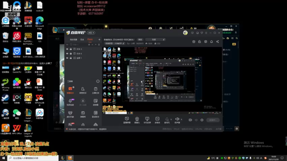
Task: Delete the 文本 1 layer with the trash icon
Action: 99,44
